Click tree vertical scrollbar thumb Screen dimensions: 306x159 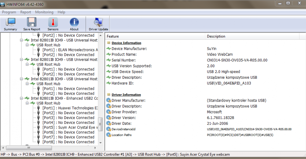(100, 124)
